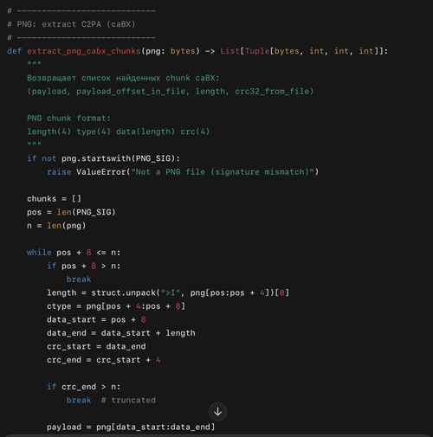Click the scroll-to-bottom arrow button
This screenshot has height=437, width=433.
point(217,412)
